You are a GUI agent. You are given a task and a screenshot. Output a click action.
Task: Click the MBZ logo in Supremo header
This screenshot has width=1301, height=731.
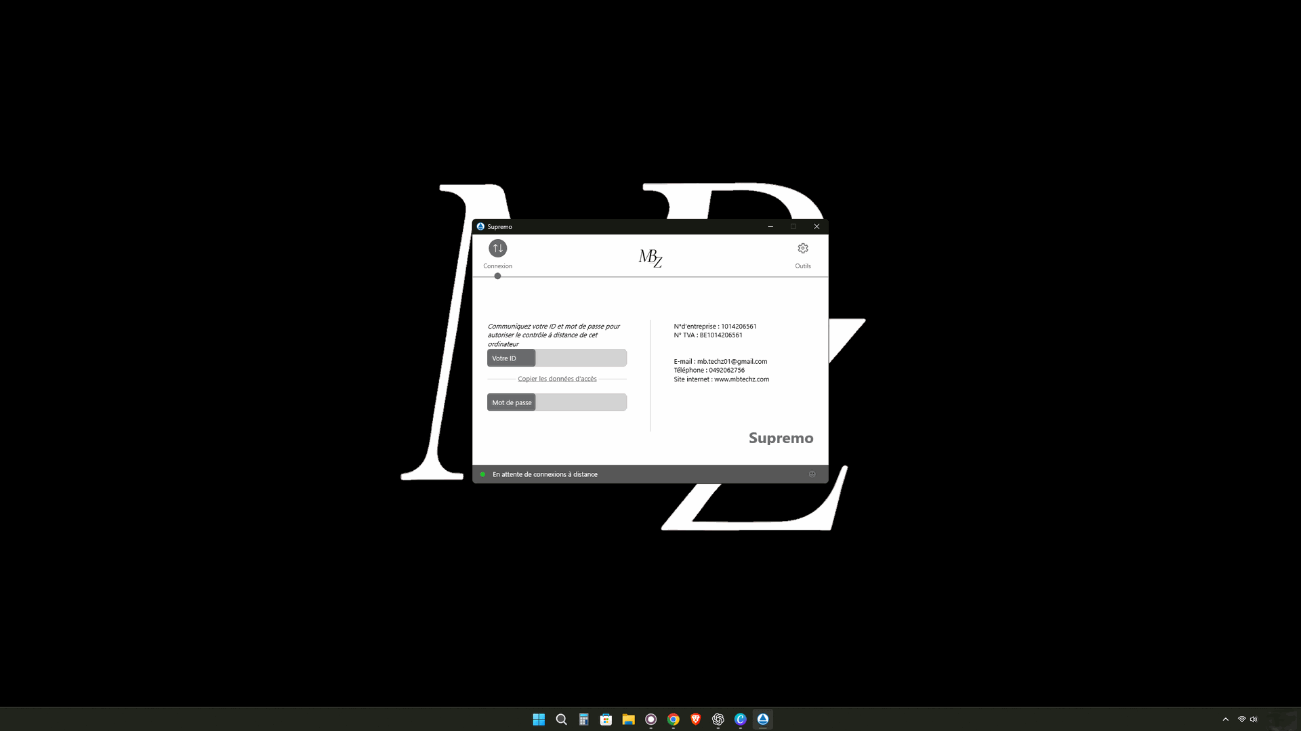point(650,258)
